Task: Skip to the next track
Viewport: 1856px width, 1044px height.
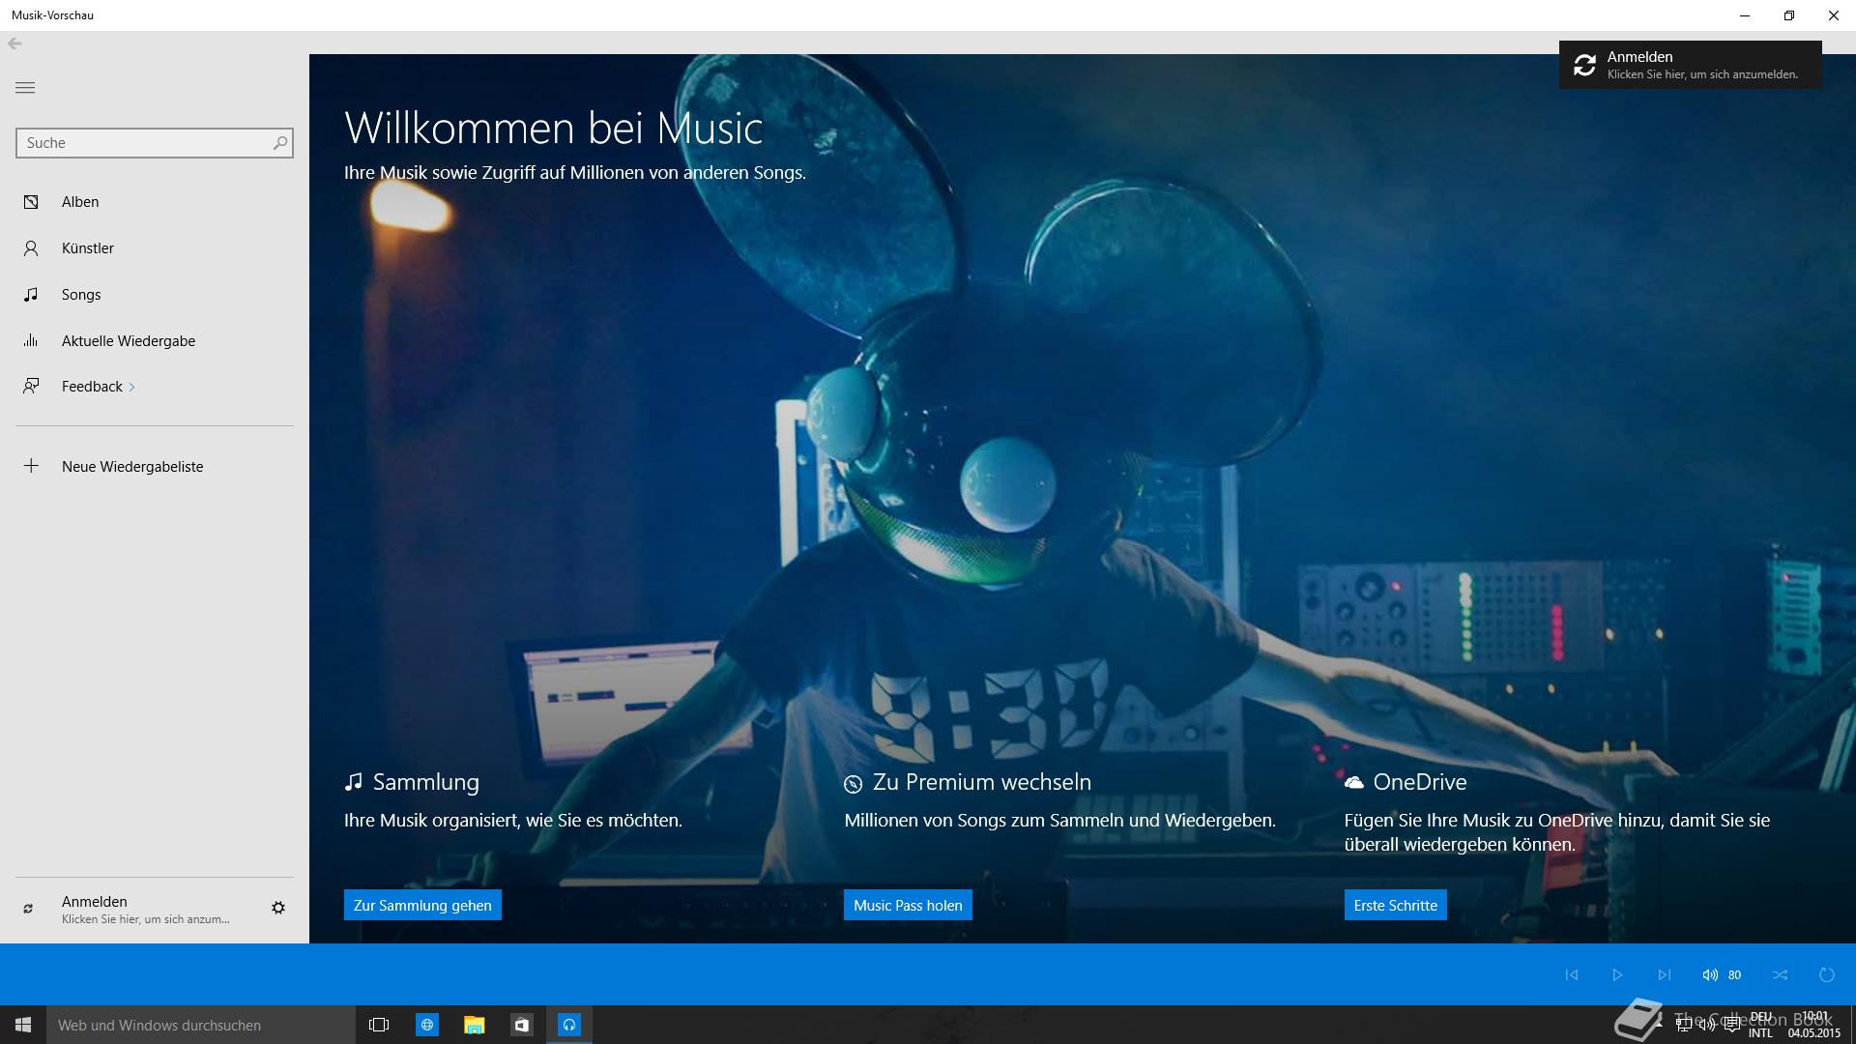Action: 1664,974
